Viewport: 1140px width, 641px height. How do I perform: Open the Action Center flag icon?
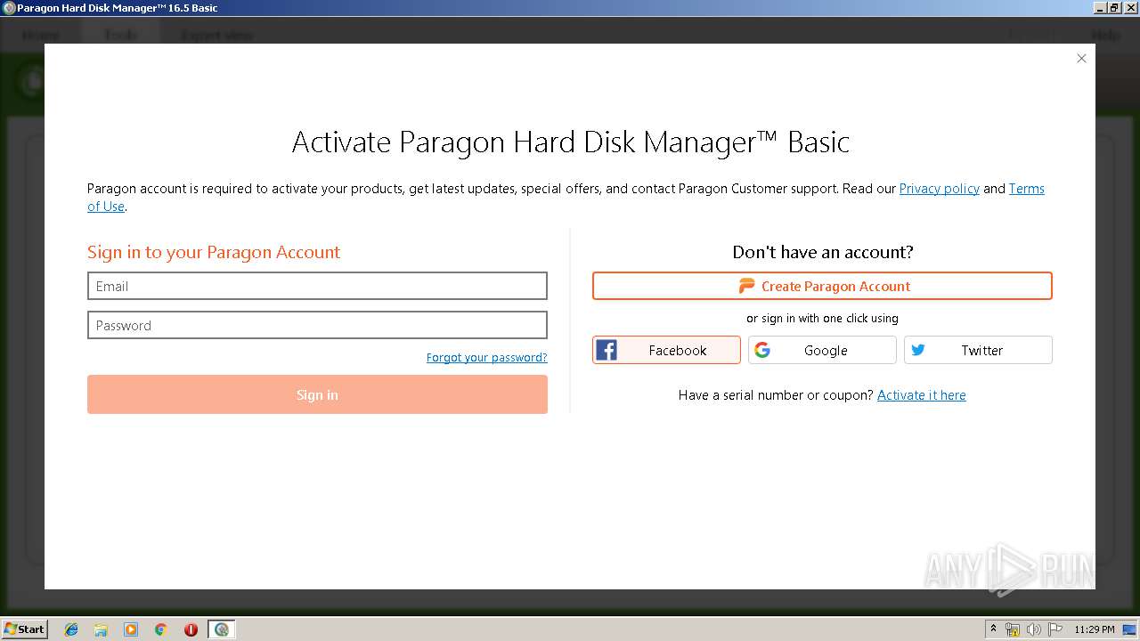[x=1054, y=629]
